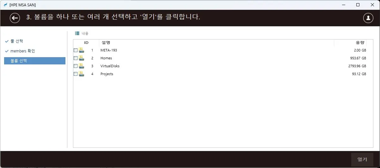Select the Homes row name
380x168 pixels.
pos(106,58)
